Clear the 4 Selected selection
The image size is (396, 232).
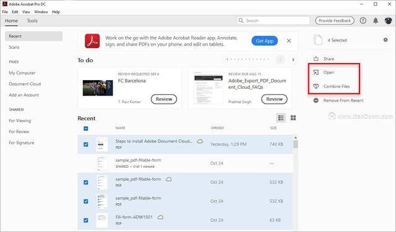coord(385,40)
